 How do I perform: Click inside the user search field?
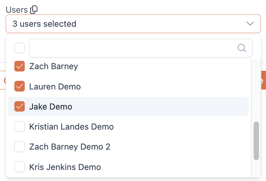point(132,48)
